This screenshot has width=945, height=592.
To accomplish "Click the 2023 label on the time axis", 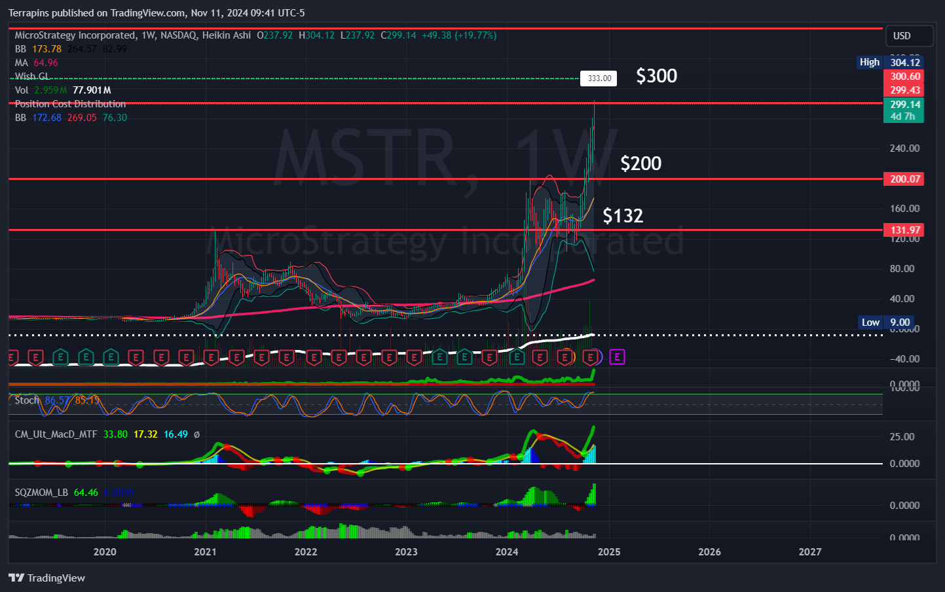I will [x=406, y=552].
